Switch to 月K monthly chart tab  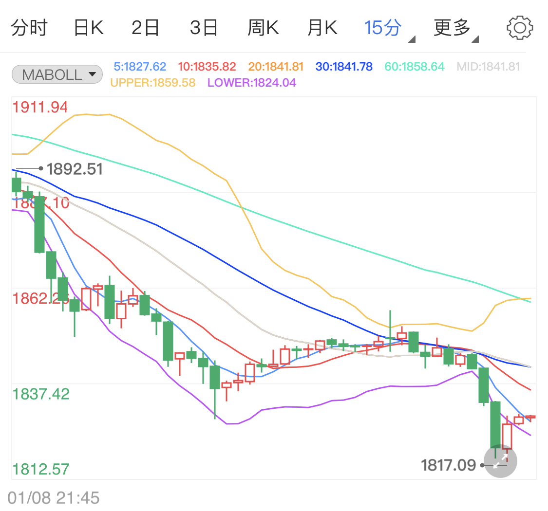pyautogui.click(x=322, y=28)
